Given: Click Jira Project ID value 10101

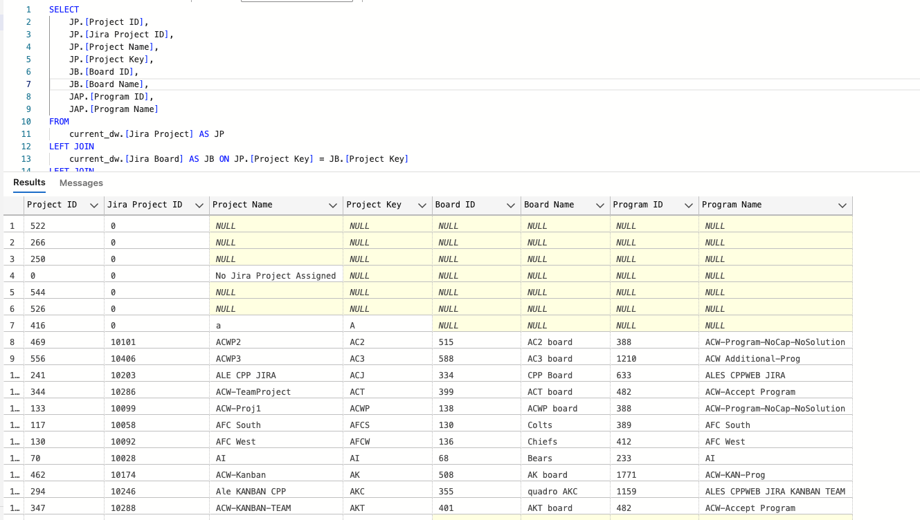Looking at the screenshot, I should [157, 342].
